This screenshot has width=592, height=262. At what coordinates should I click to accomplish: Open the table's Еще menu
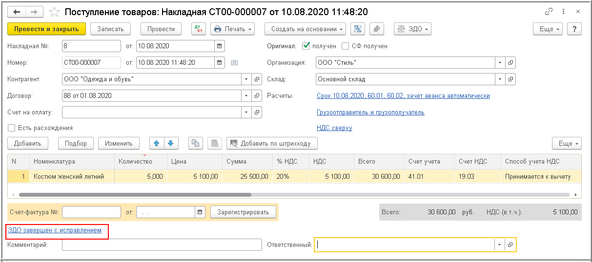(x=567, y=143)
